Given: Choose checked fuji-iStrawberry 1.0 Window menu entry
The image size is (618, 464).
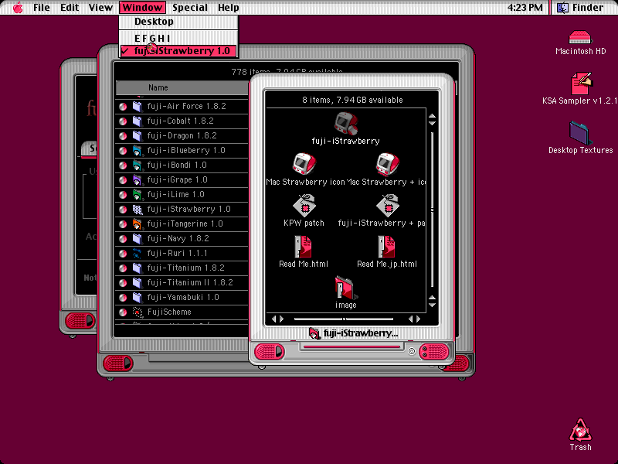Looking at the screenshot, I should [x=178, y=51].
